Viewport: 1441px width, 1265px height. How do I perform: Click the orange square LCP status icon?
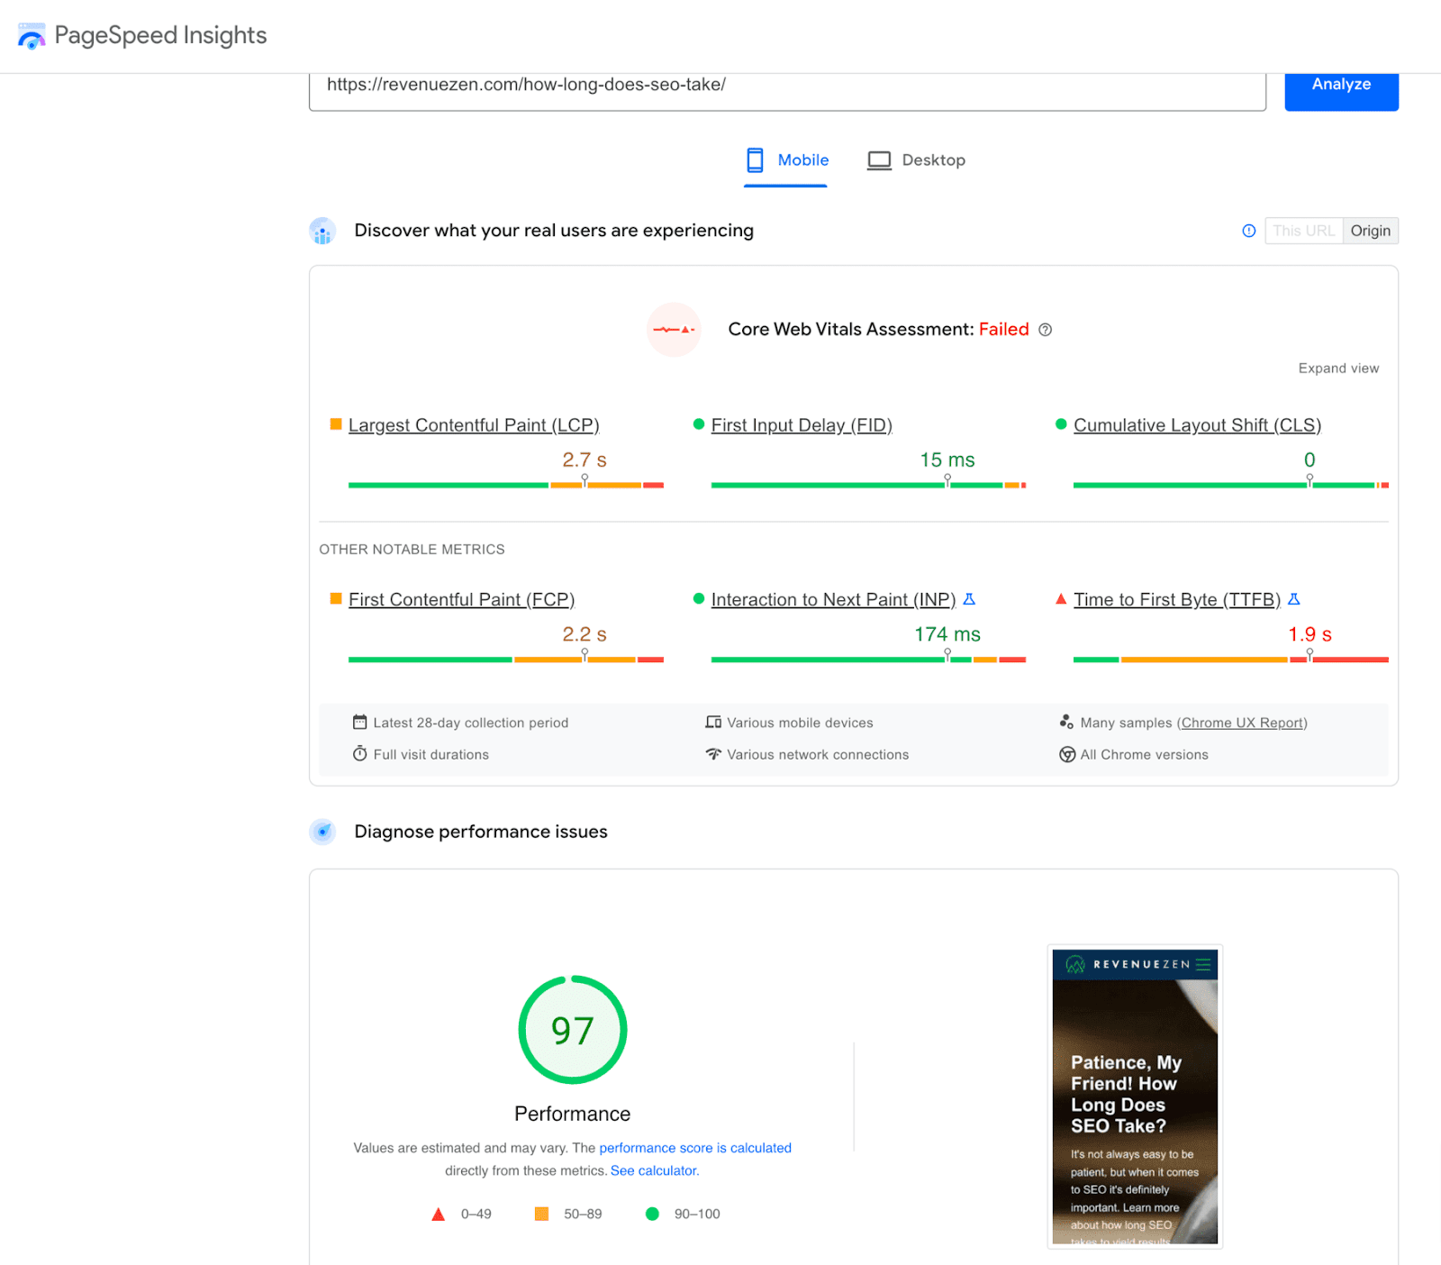[x=336, y=424]
